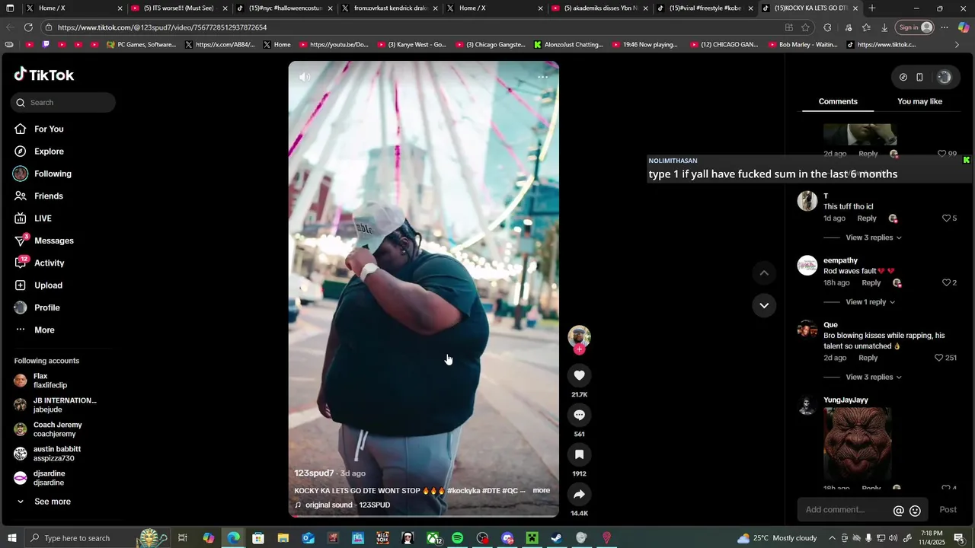Click Sign in button in Edge
Image resolution: width=975 pixels, height=548 pixels.
click(916, 27)
